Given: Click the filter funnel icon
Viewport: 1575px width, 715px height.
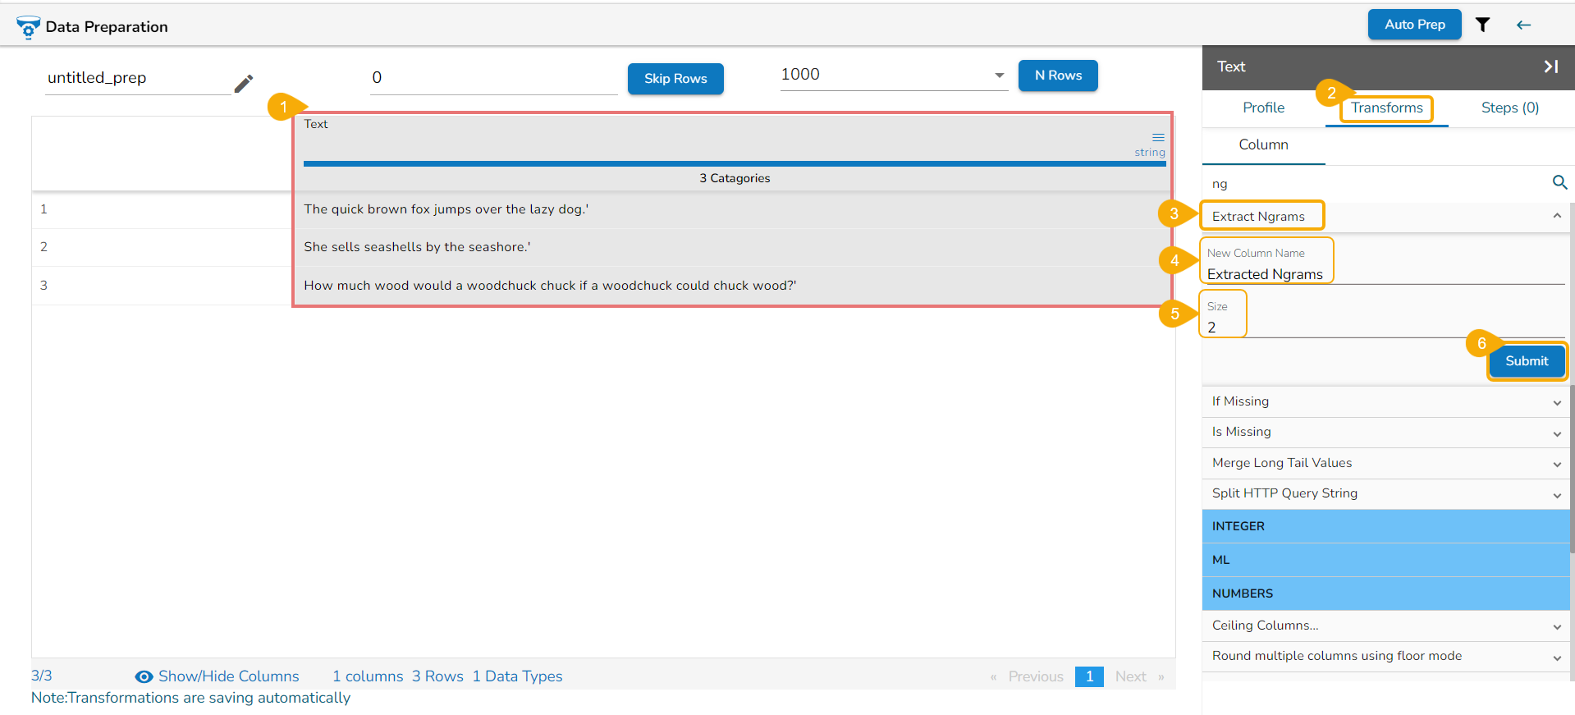Looking at the screenshot, I should [1482, 25].
